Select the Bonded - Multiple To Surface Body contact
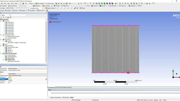This screenshot has height=101, width=180. click(18, 43)
